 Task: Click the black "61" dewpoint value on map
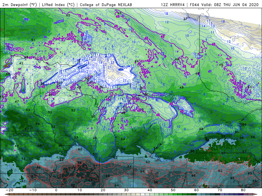23,181
